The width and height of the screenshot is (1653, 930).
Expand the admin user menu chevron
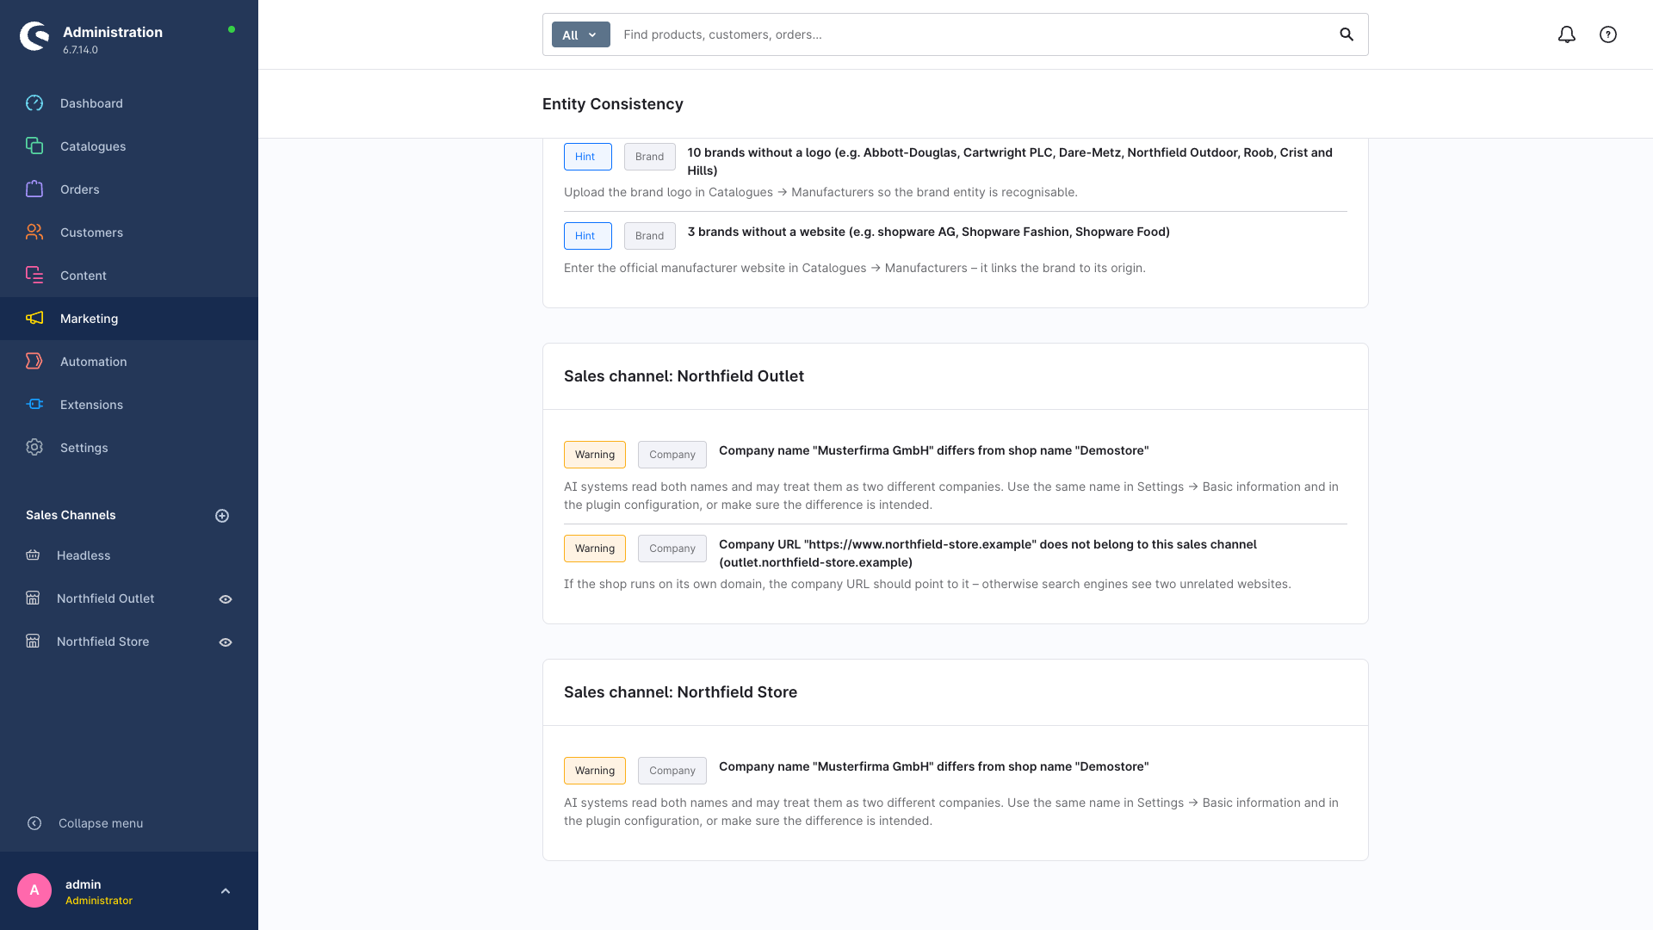(x=226, y=891)
